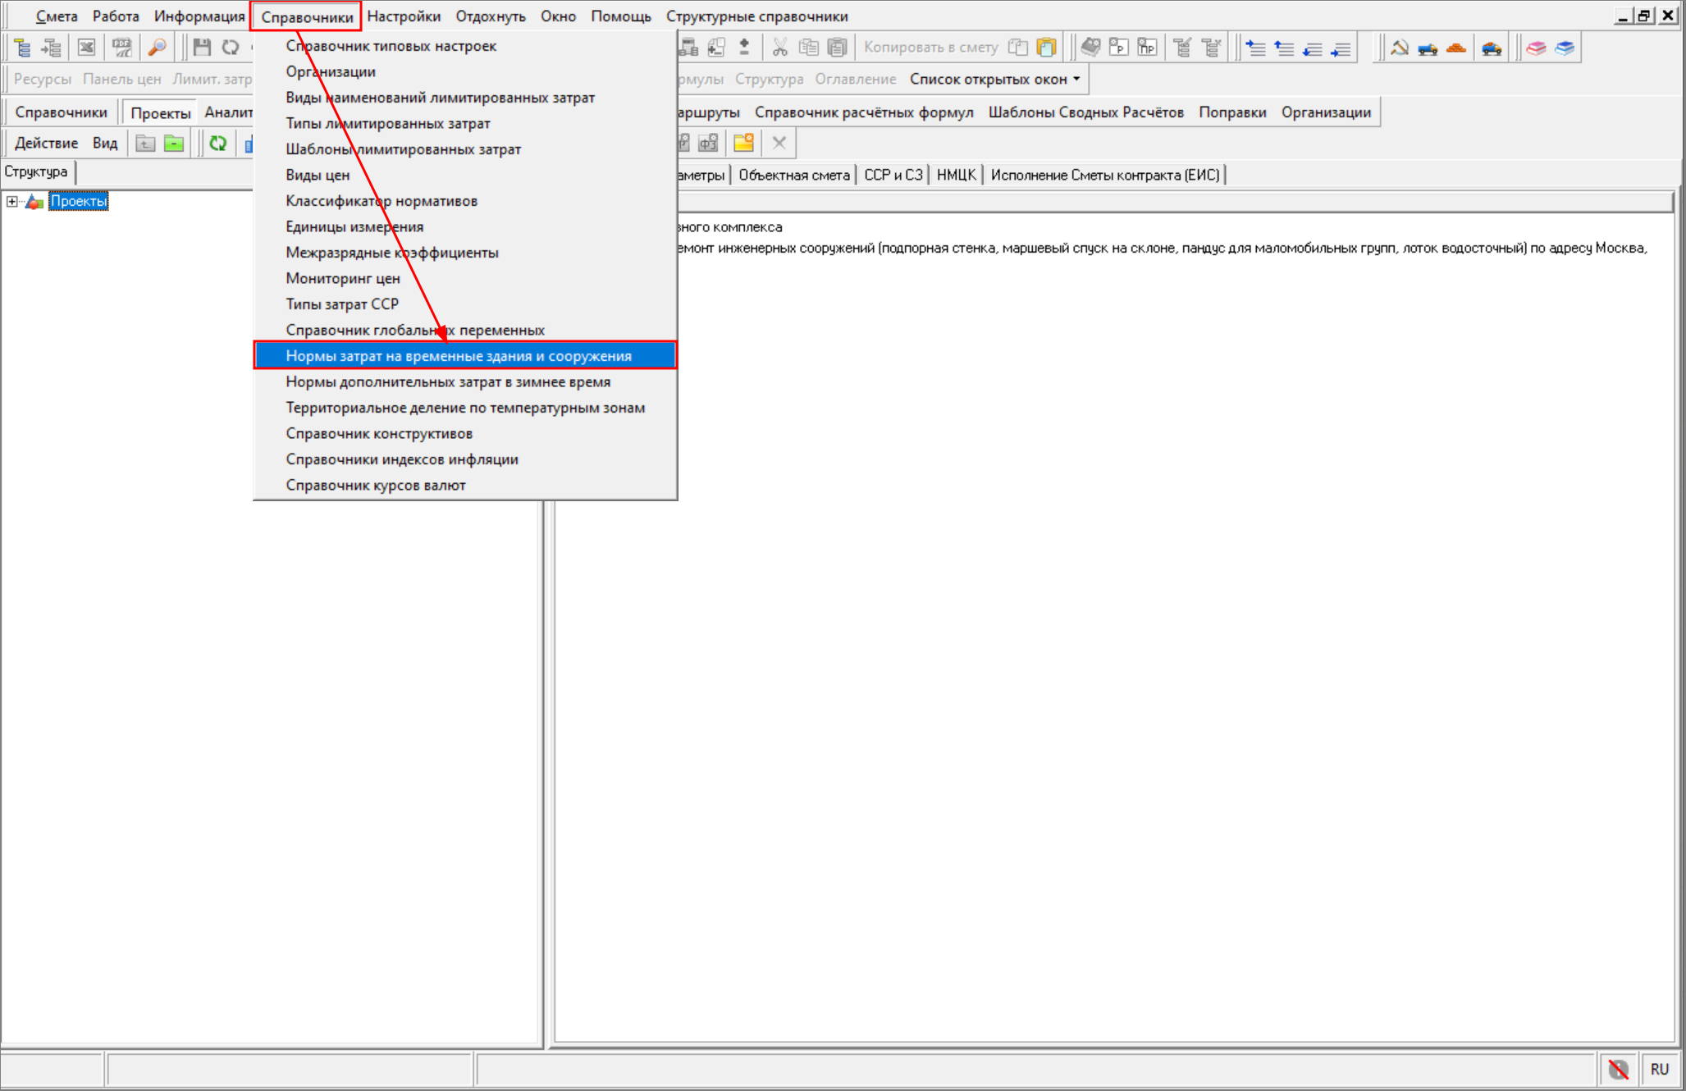Click the yellow paste clipboard icon
This screenshot has height=1091, width=1686.
[1046, 48]
